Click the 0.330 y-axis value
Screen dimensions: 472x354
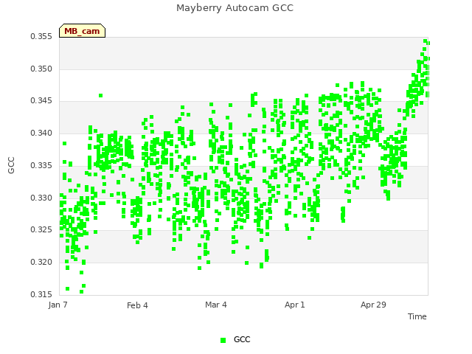pyautogui.click(x=41, y=198)
